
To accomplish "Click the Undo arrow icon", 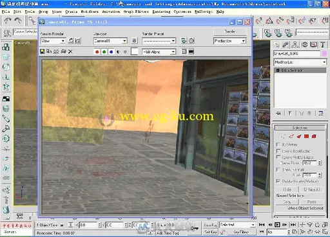I will pyautogui.click(x=8, y=21).
